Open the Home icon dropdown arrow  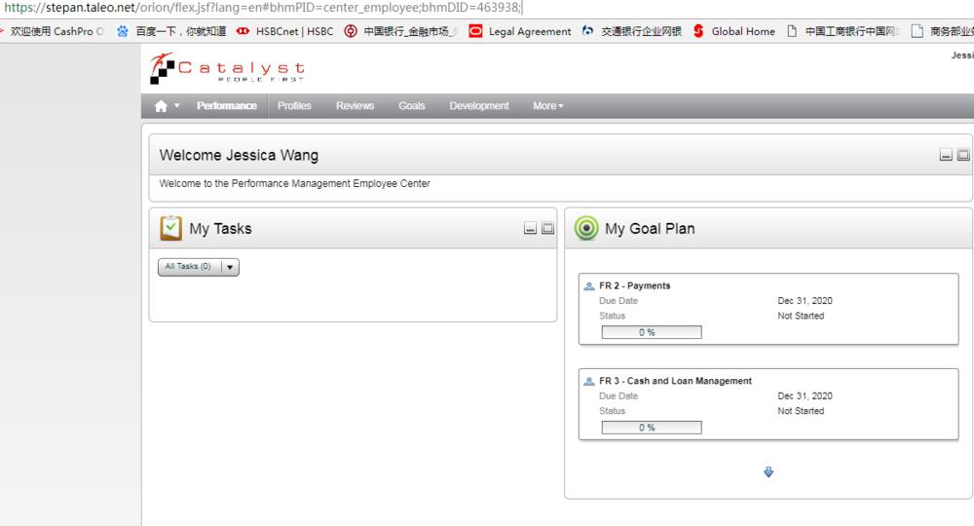[x=177, y=105]
